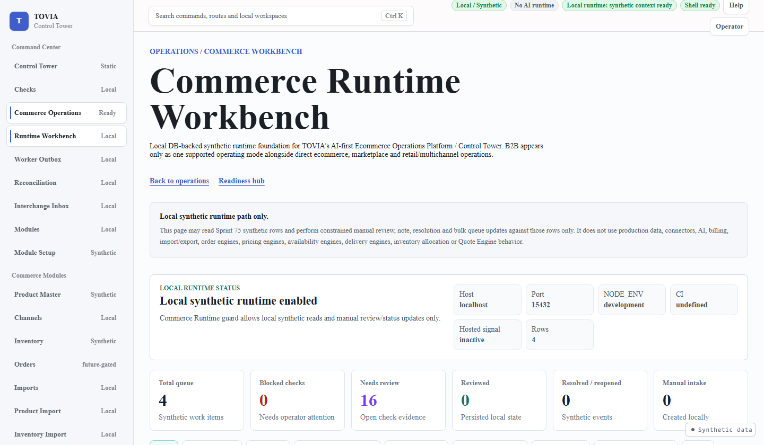Screen dimensions: 764x445
Task: Open Interchange Inbox sidebar item
Action: point(66,206)
